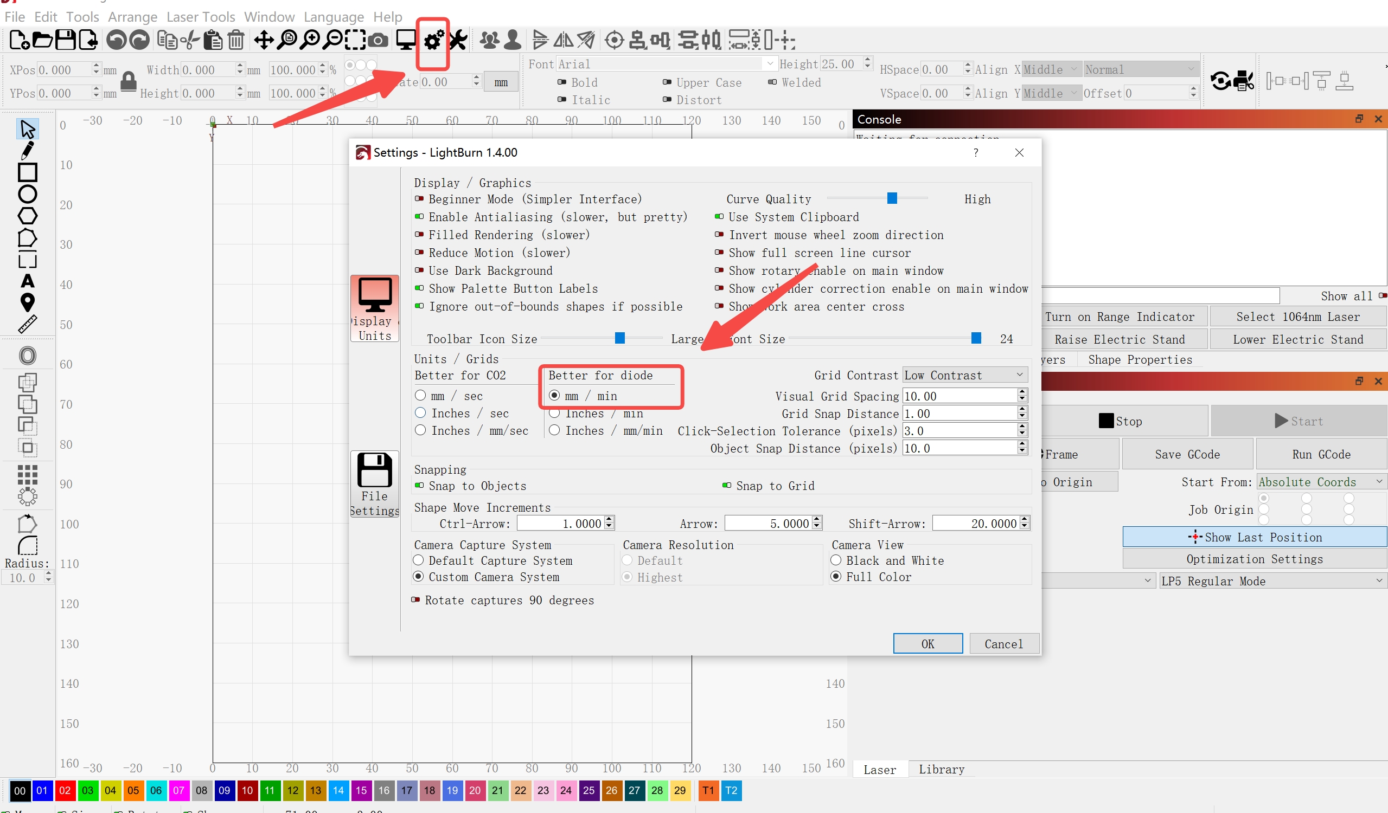Open Align Y Middle dropdown
Screen dimensions: 1388x813
[x=1051, y=93]
